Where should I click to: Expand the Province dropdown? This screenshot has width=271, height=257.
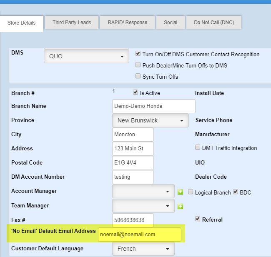click(x=150, y=120)
